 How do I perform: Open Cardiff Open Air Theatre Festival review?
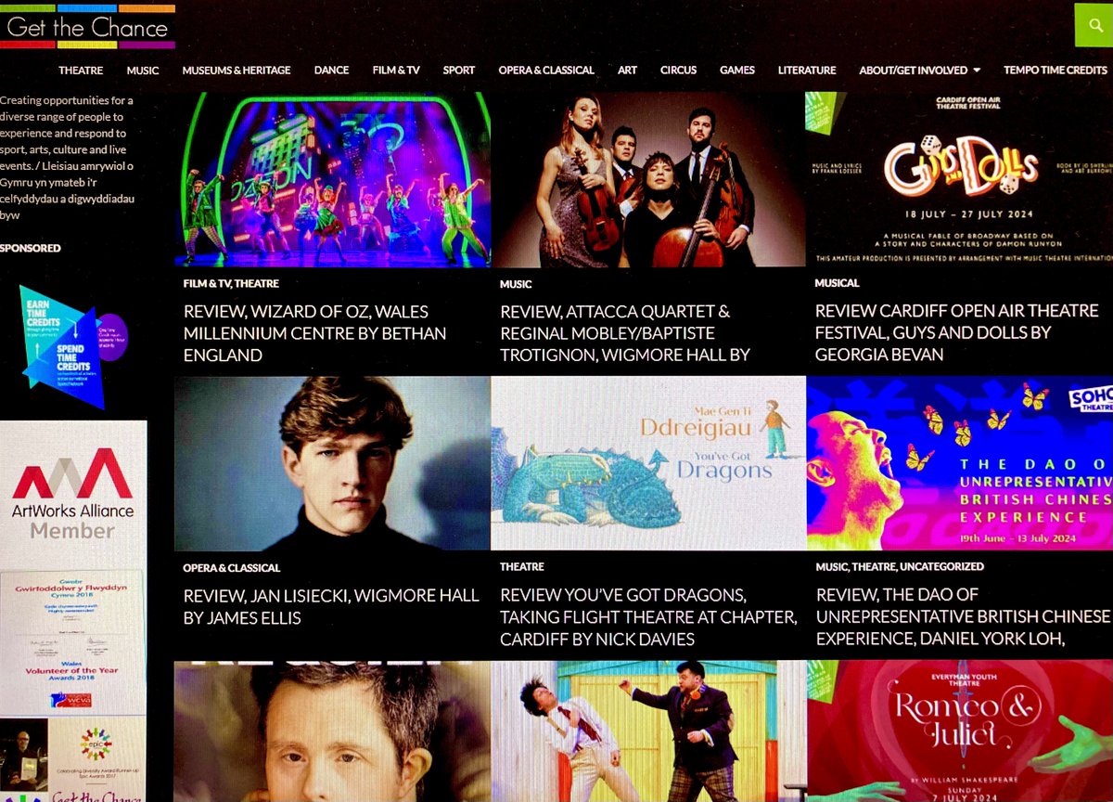point(956,333)
